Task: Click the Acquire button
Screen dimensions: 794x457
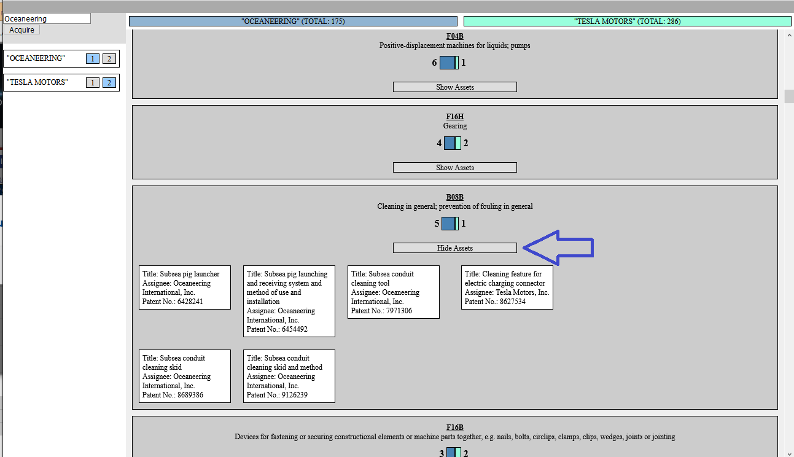Action: click(22, 29)
